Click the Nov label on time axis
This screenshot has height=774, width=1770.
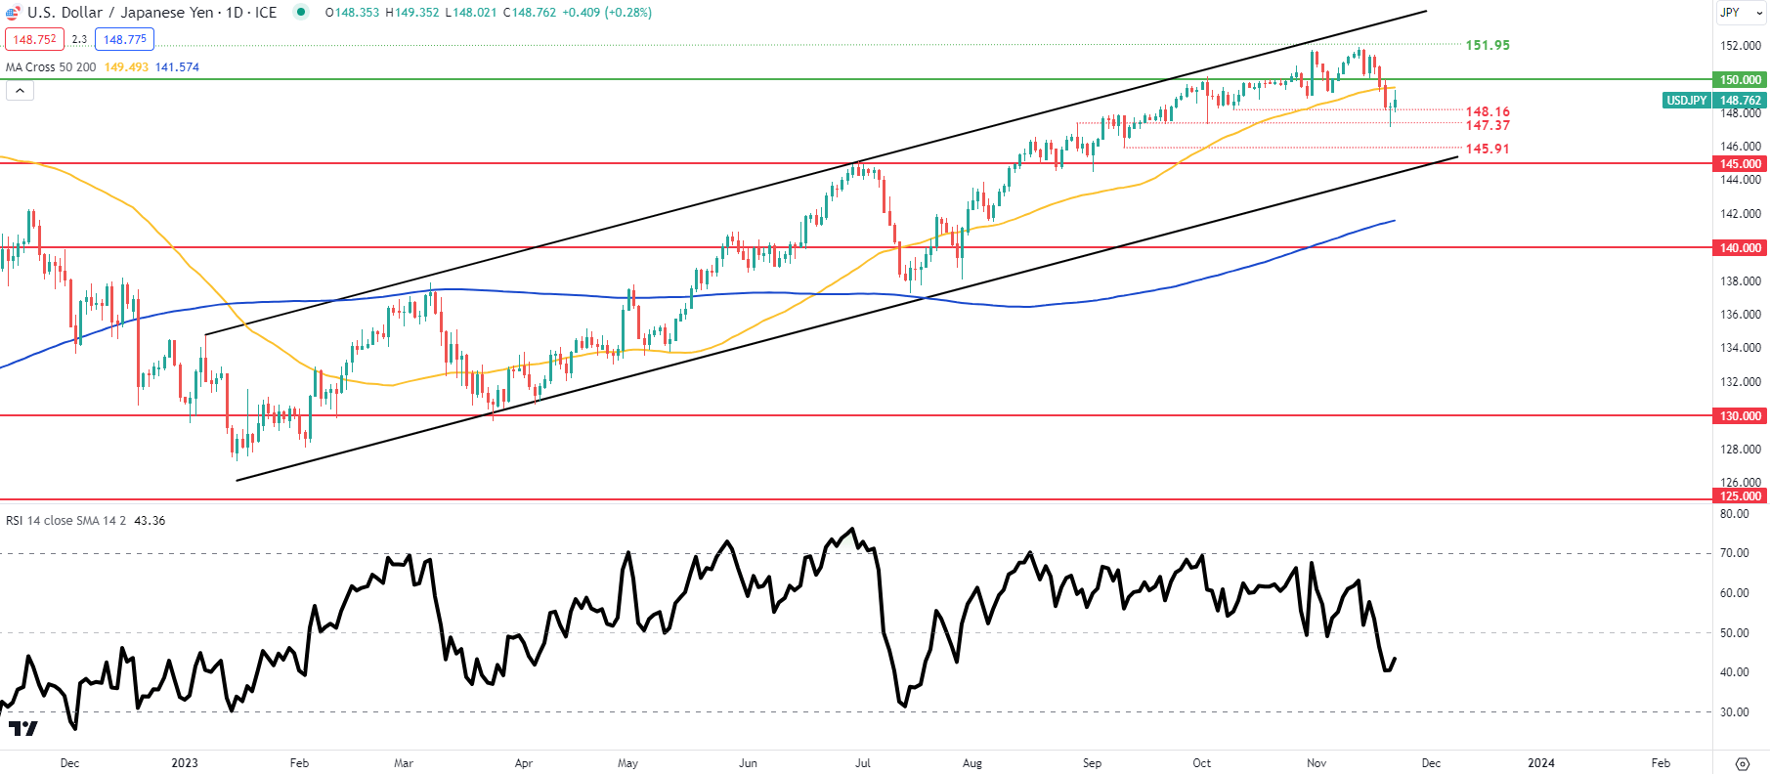1317,763
